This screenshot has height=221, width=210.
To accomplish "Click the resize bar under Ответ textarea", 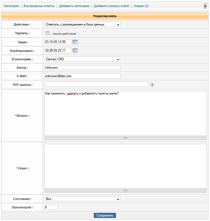I will 125,190.
